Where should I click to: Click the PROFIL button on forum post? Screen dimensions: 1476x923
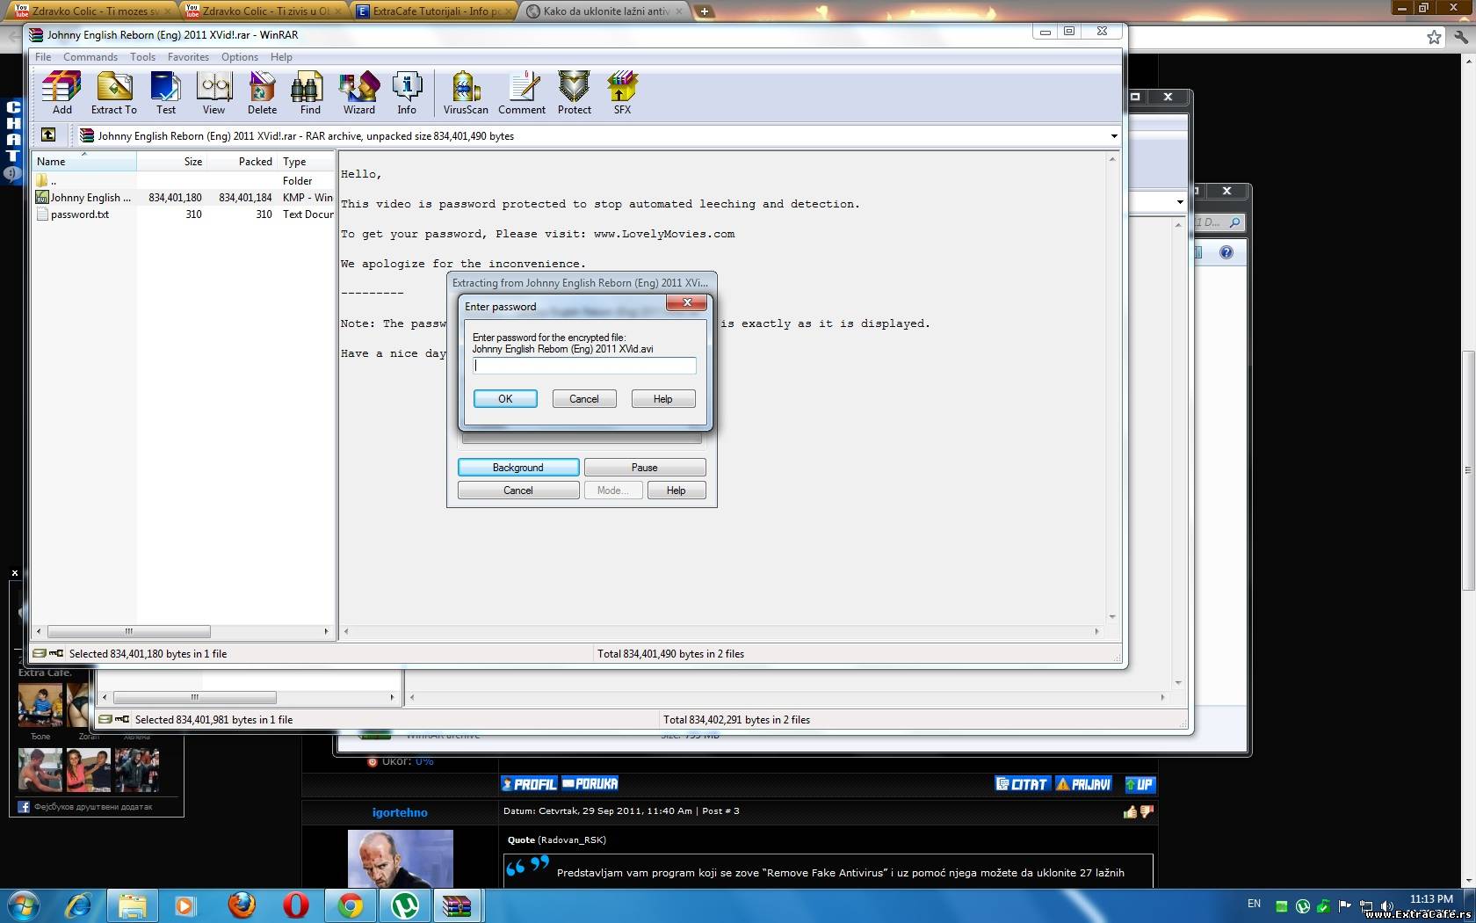[x=529, y=784]
